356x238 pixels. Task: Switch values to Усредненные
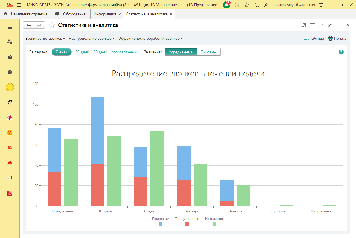[x=181, y=52]
